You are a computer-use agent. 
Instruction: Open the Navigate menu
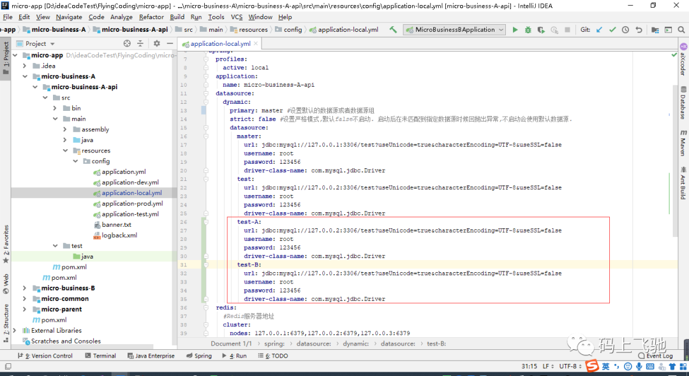tap(69, 17)
